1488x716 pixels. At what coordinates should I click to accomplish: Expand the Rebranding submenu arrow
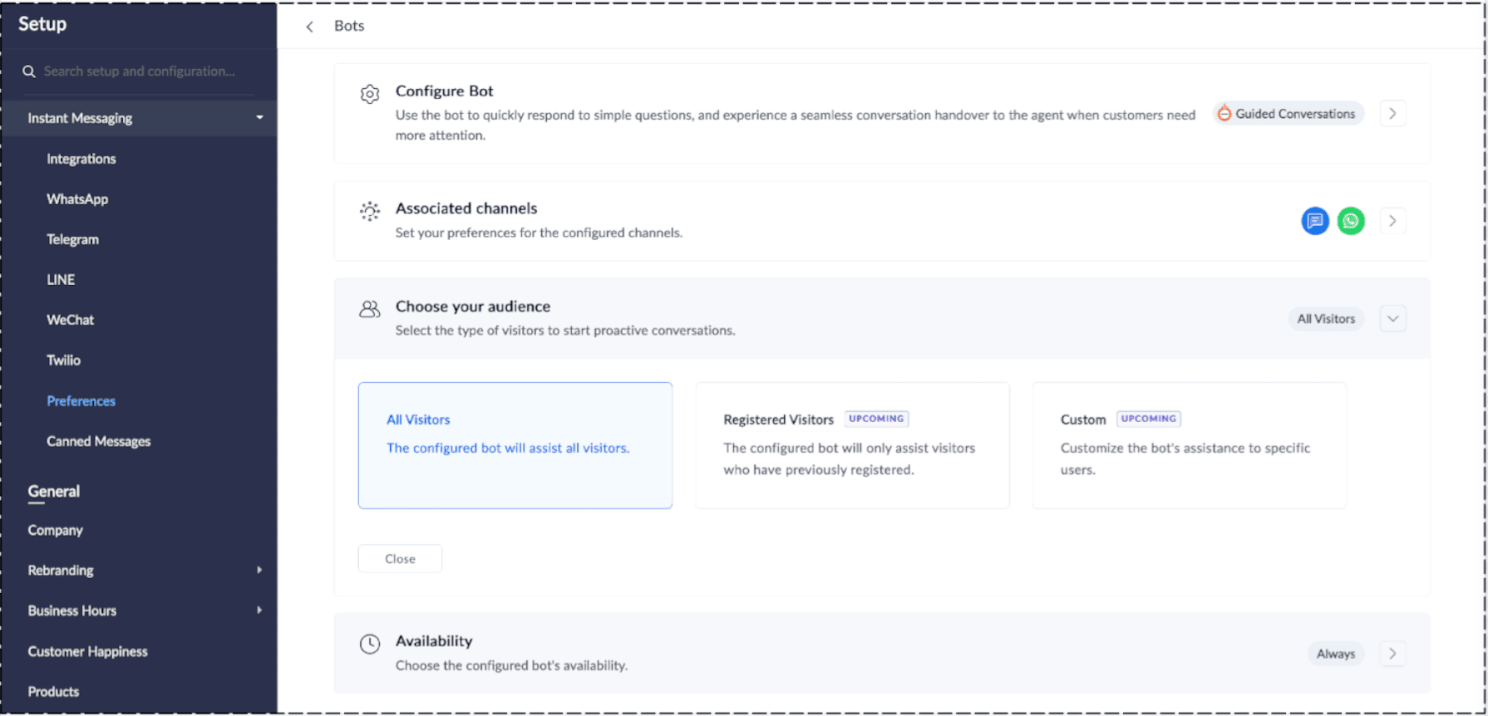point(259,571)
